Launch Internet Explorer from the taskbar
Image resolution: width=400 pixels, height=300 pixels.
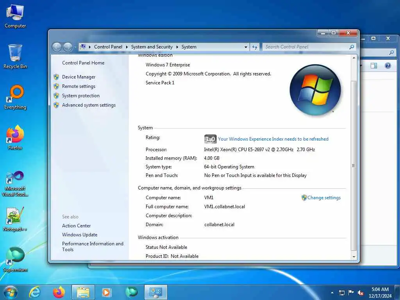(x=35, y=292)
